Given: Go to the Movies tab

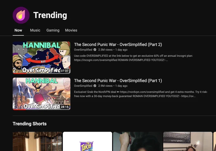Looking at the screenshot, I should point(71,30).
